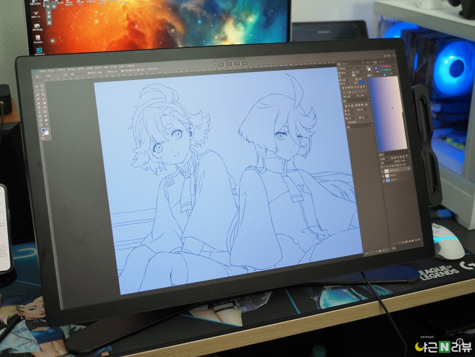Select the Eraser tool
Viewport: 475px width, 357px height.
click(x=39, y=103)
